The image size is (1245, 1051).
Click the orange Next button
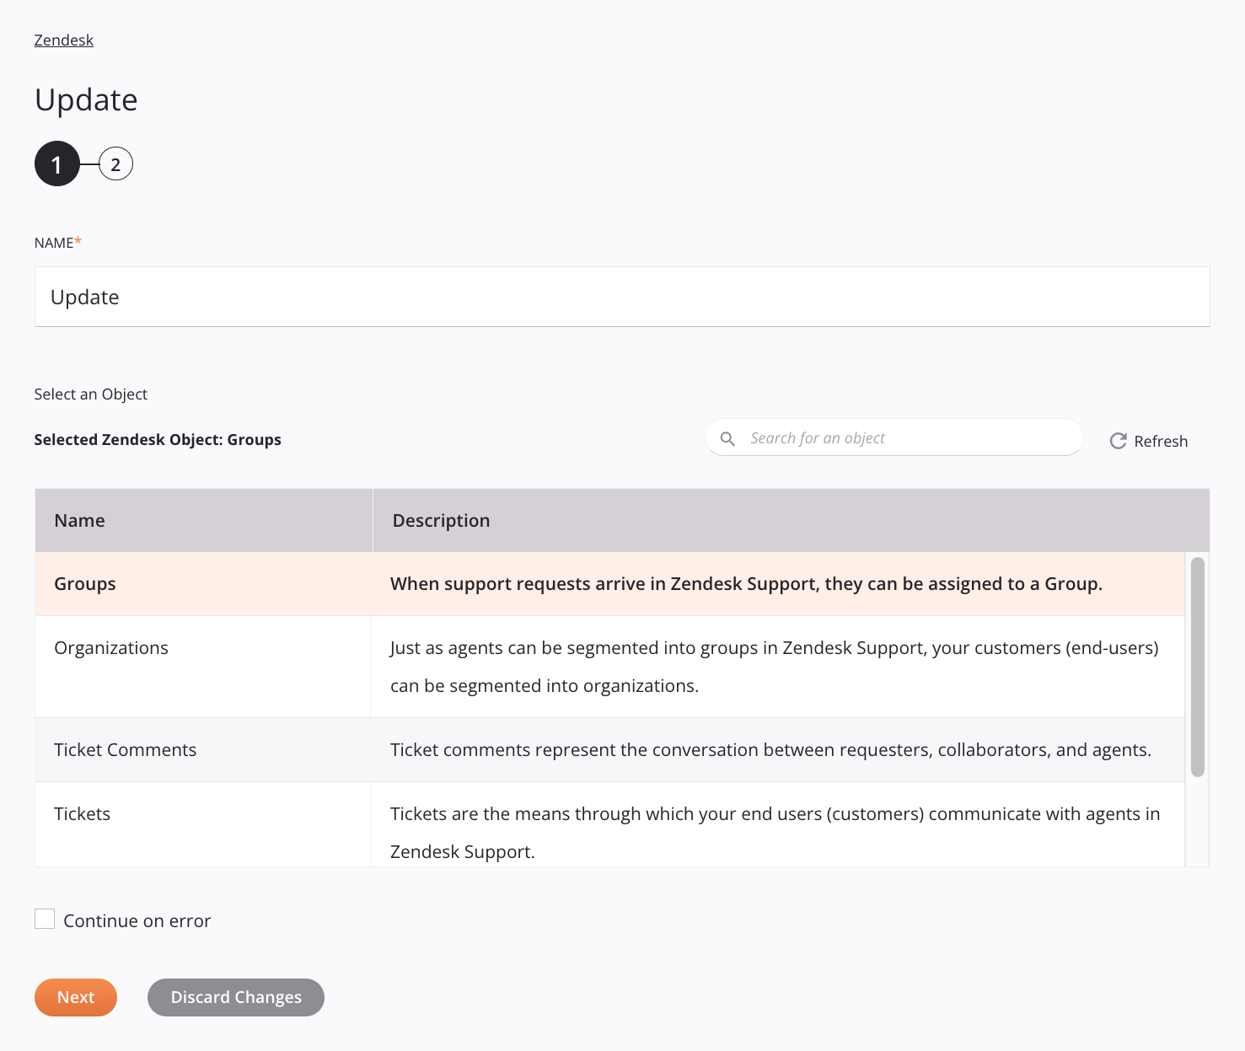coord(76,997)
